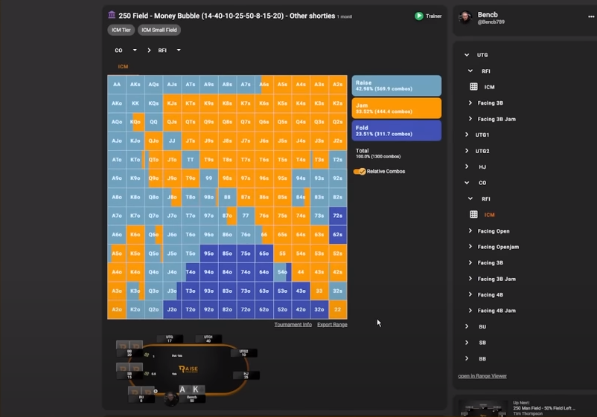Click the Export Range link
The width and height of the screenshot is (597, 417).
(x=332, y=325)
